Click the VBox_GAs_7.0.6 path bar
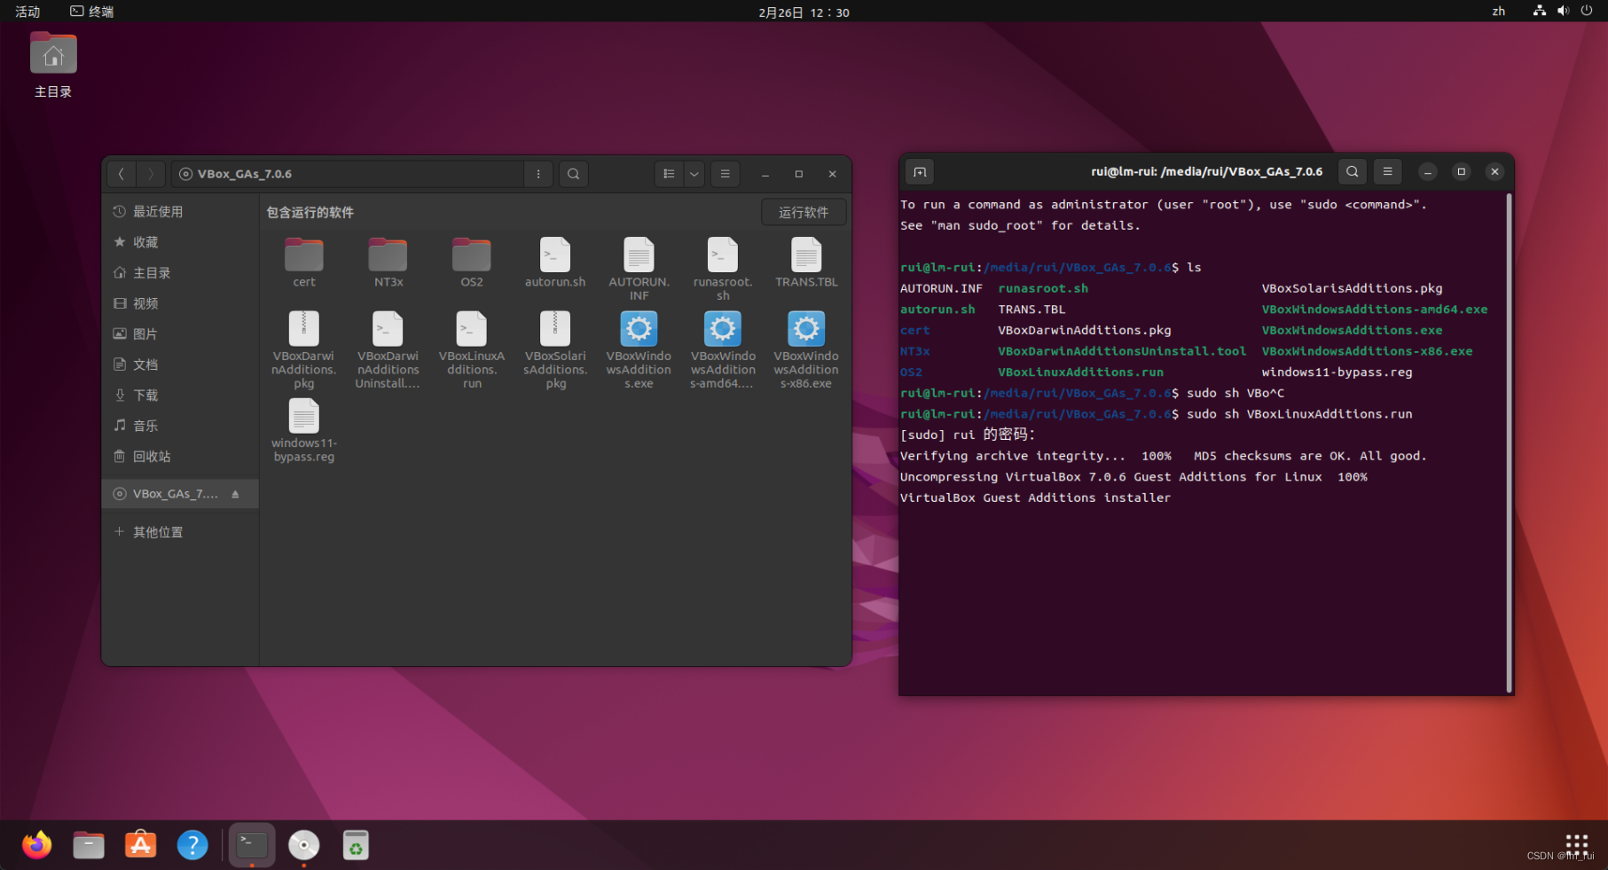1608x870 pixels. [347, 174]
